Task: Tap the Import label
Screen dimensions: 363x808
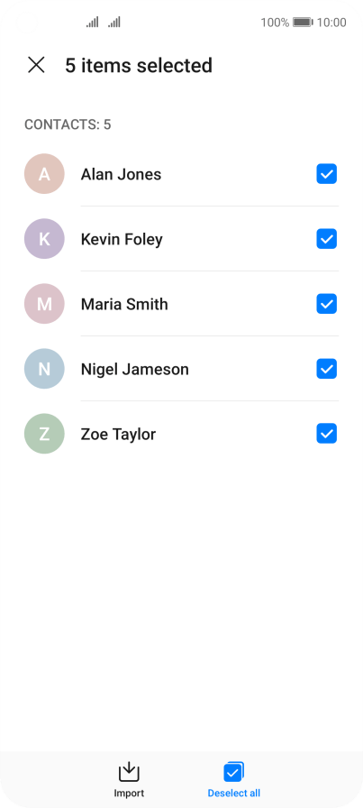Action: pos(129,794)
